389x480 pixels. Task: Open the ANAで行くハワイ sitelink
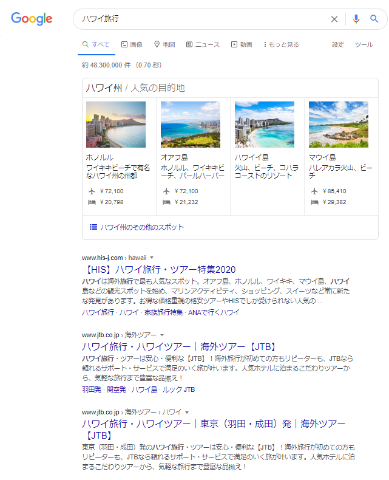pos(214,312)
